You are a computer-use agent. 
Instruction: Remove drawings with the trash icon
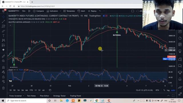click(x=3, y=88)
